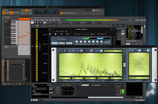
Task: Switch to Renoise Sampler tab
Action: pyautogui.click(x=43, y=26)
